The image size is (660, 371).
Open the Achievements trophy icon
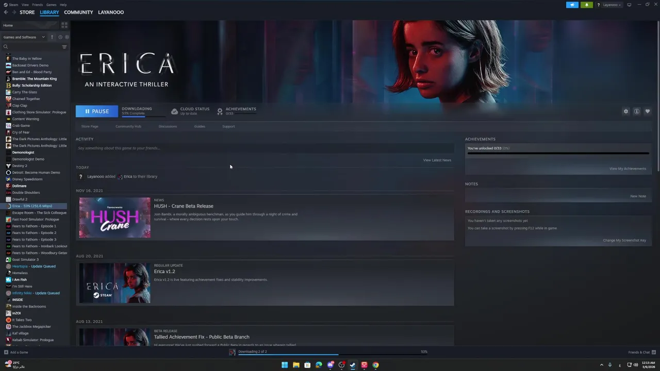pyautogui.click(x=220, y=111)
